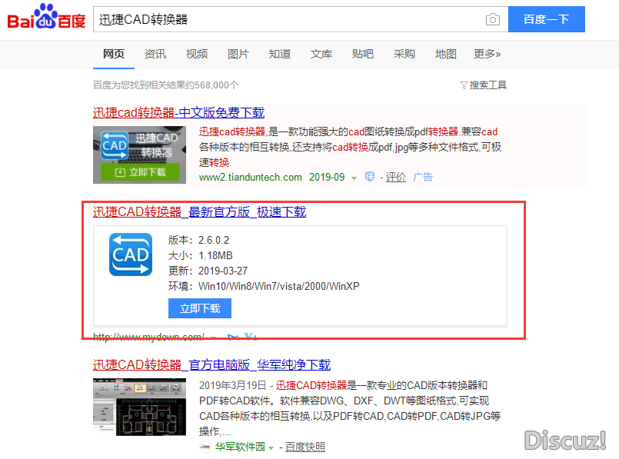Switch to the 视频 tab
The height and width of the screenshot is (459, 619).
pos(197,54)
